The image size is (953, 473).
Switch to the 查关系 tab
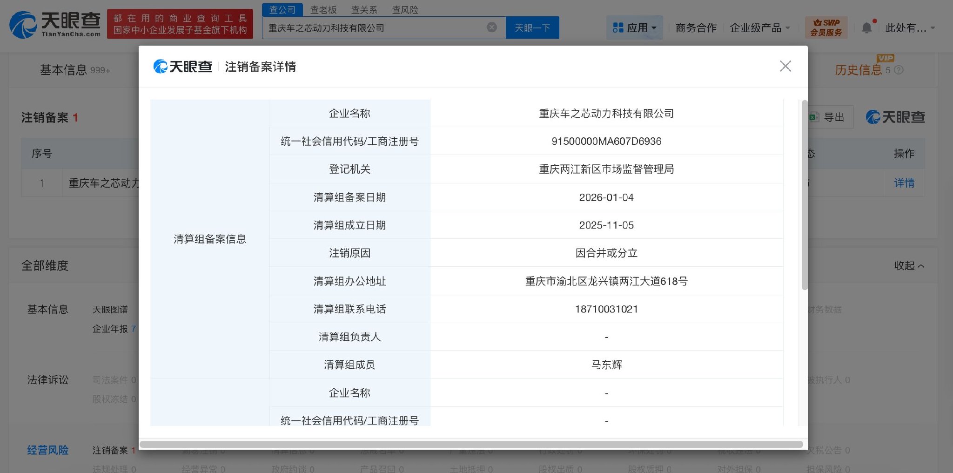364,10
